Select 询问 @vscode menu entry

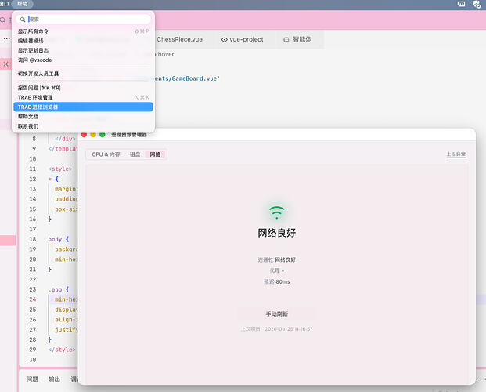(83, 60)
